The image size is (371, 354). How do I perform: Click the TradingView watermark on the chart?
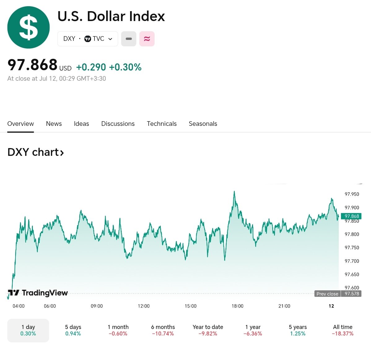(x=37, y=293)
